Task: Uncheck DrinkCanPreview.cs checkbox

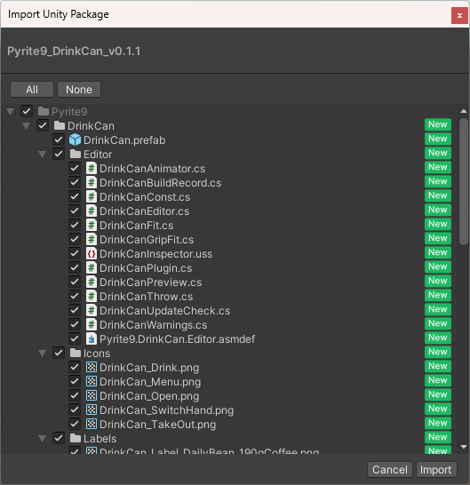Action: click(75, 282)
